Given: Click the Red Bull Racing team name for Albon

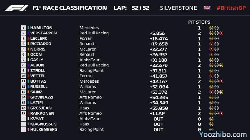Looking at the screenshot, I should click(x=94, y=65).
